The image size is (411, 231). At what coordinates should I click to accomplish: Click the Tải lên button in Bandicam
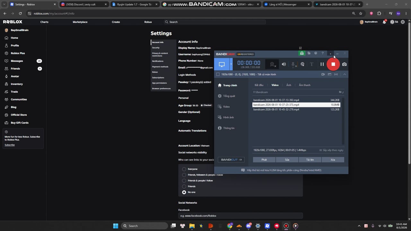click(x=310, y=159)
